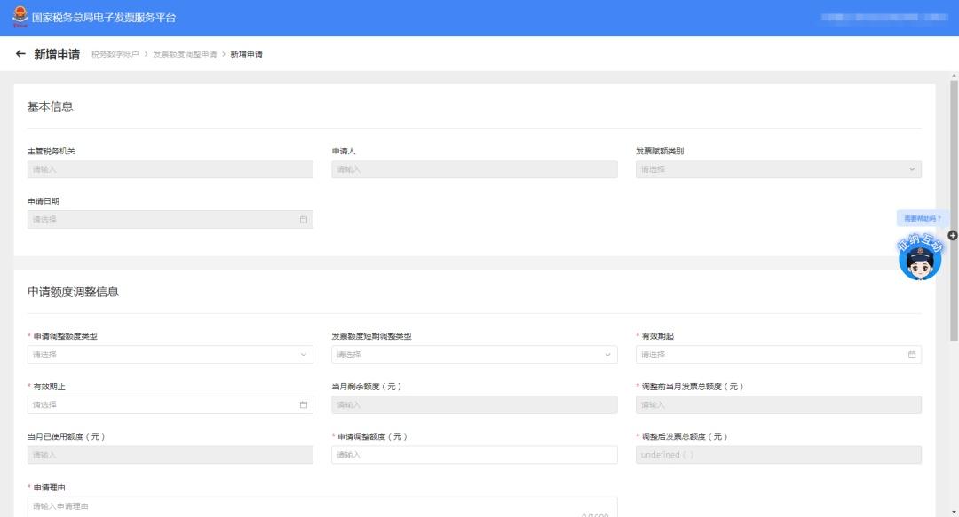Expand the 发票额度短期调整类型 dropdown
The height and width of the screenshot is (517, 959).
pyautogui.click(x=474, y=355)
